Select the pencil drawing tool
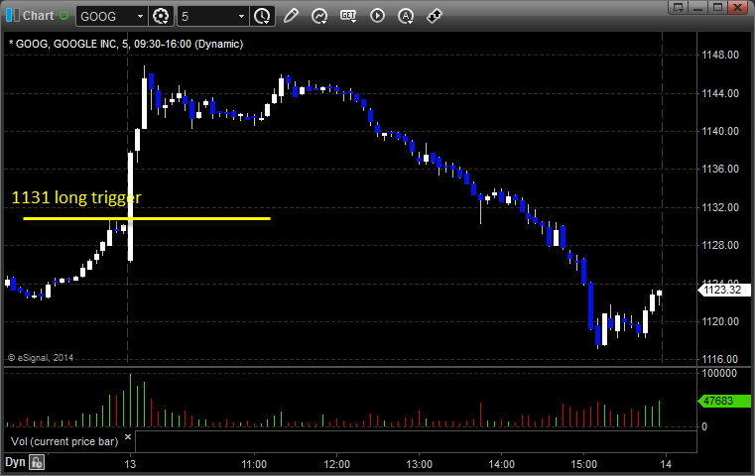Image resolution: width=755 pixels, height=476 pixels. tap(291, 16)
